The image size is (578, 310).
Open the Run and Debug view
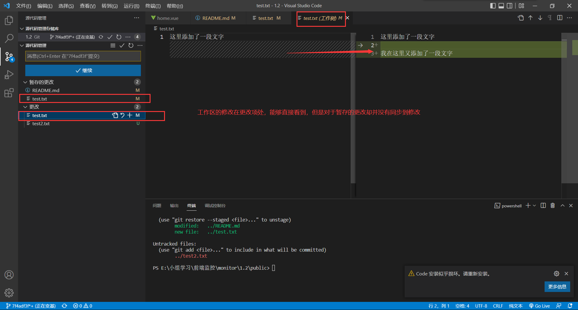[x=9, y=74]
